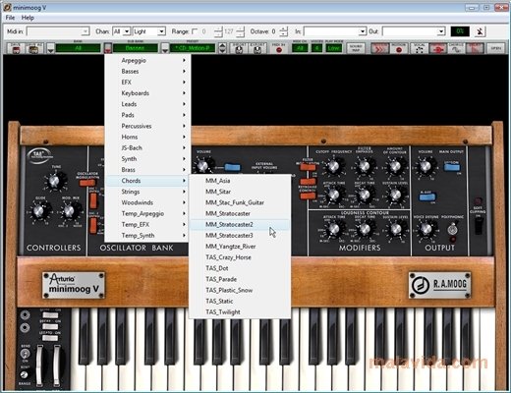Open the Sub Bank arrow dropdown
511x393 pixels.
[108, 49]
